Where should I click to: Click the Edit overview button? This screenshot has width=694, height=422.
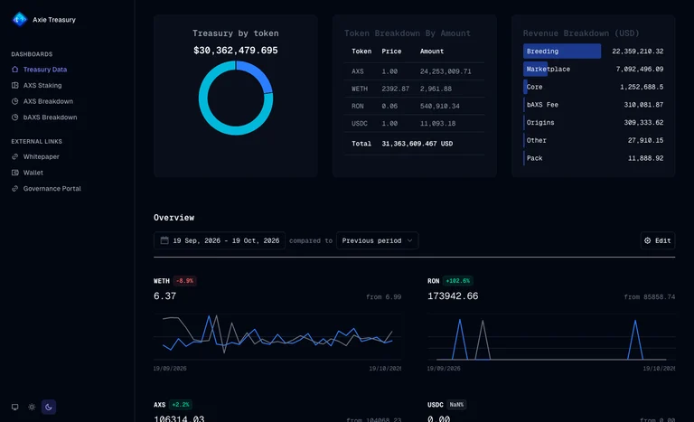pyautogui.click(x=658, y=240)
